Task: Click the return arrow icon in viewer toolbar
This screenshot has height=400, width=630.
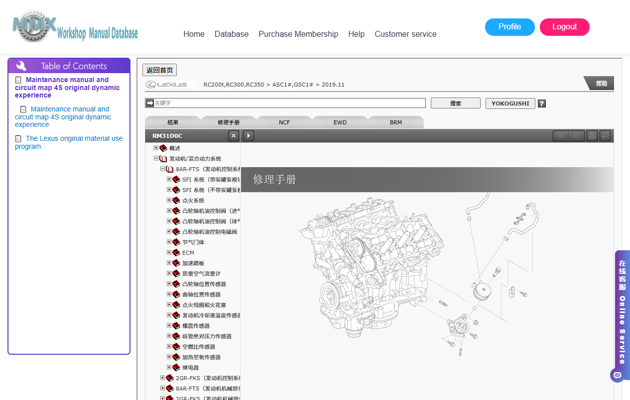Action: 605,136
